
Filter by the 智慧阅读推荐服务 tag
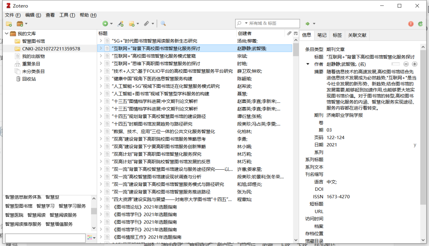point(23,224)
